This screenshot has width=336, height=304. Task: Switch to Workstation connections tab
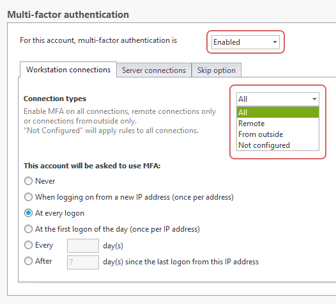[x=68, y=70]
